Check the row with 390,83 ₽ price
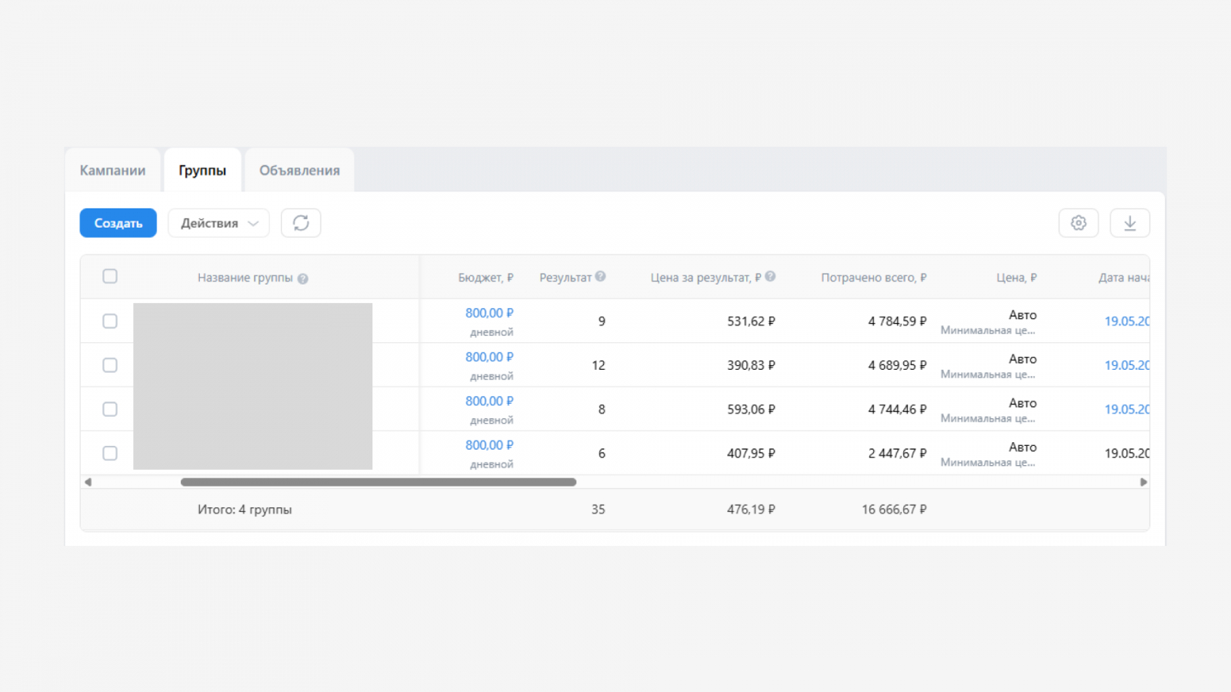The width and height of the screenshot is (1231, 692). 110,365
